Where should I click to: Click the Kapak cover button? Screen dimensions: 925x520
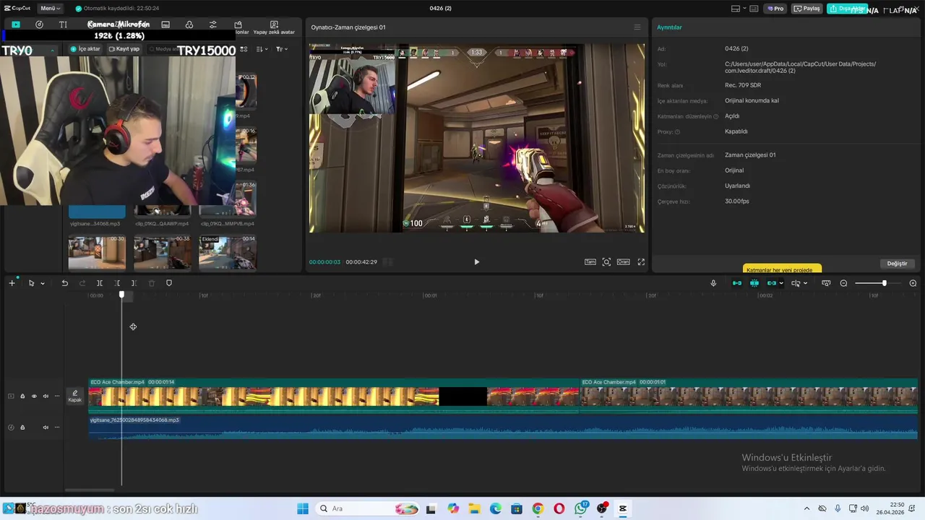(x=75, y=396)
